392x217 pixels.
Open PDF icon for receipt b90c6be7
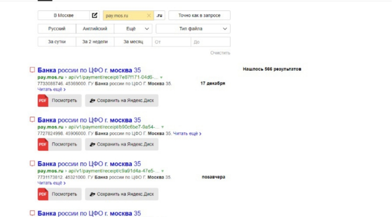click(43, 144)
